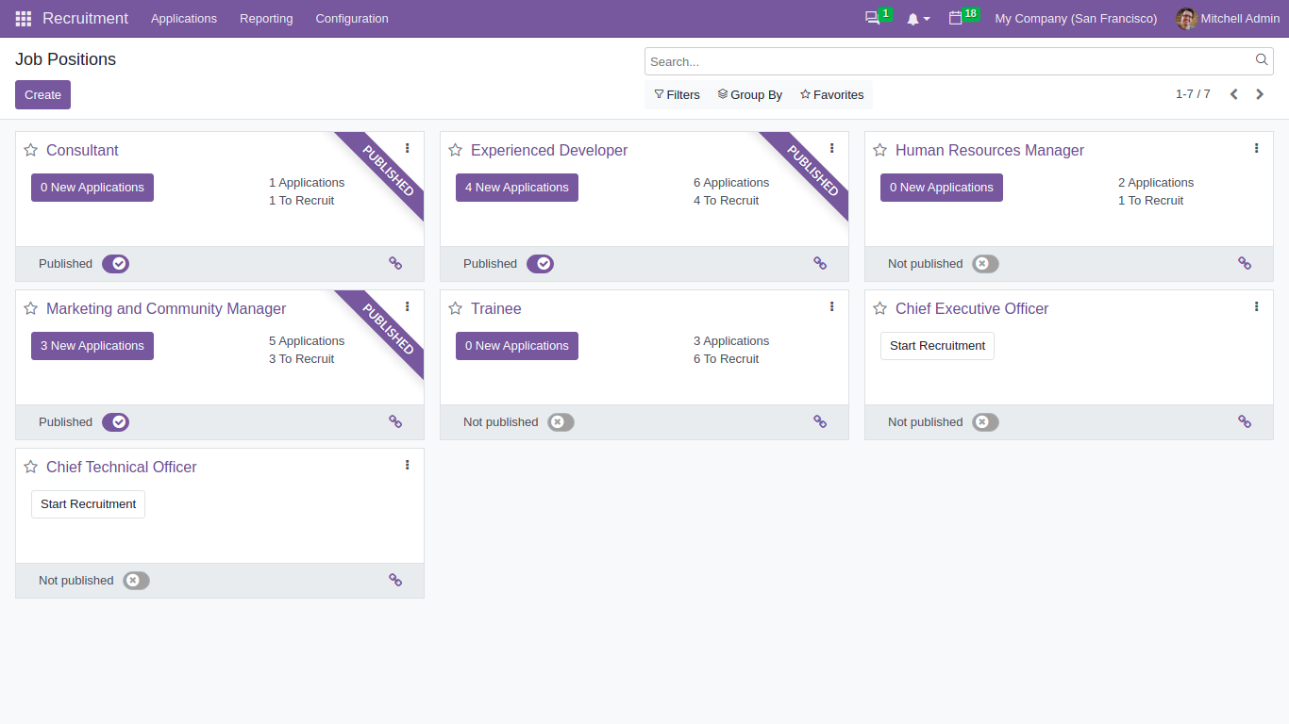
Task: Star the Marketing and Community Manager position
Action: (31, 306)
